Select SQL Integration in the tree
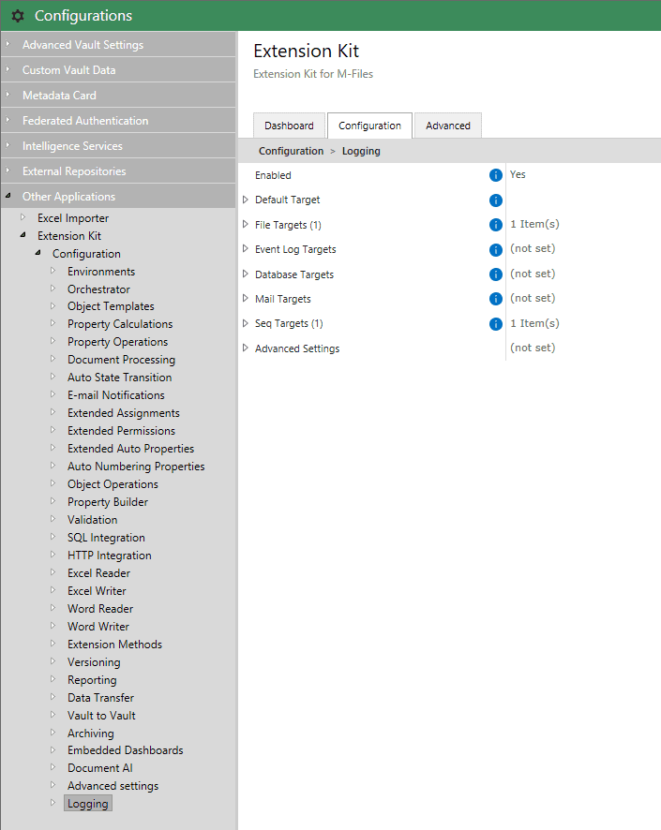 click(106, 538)
